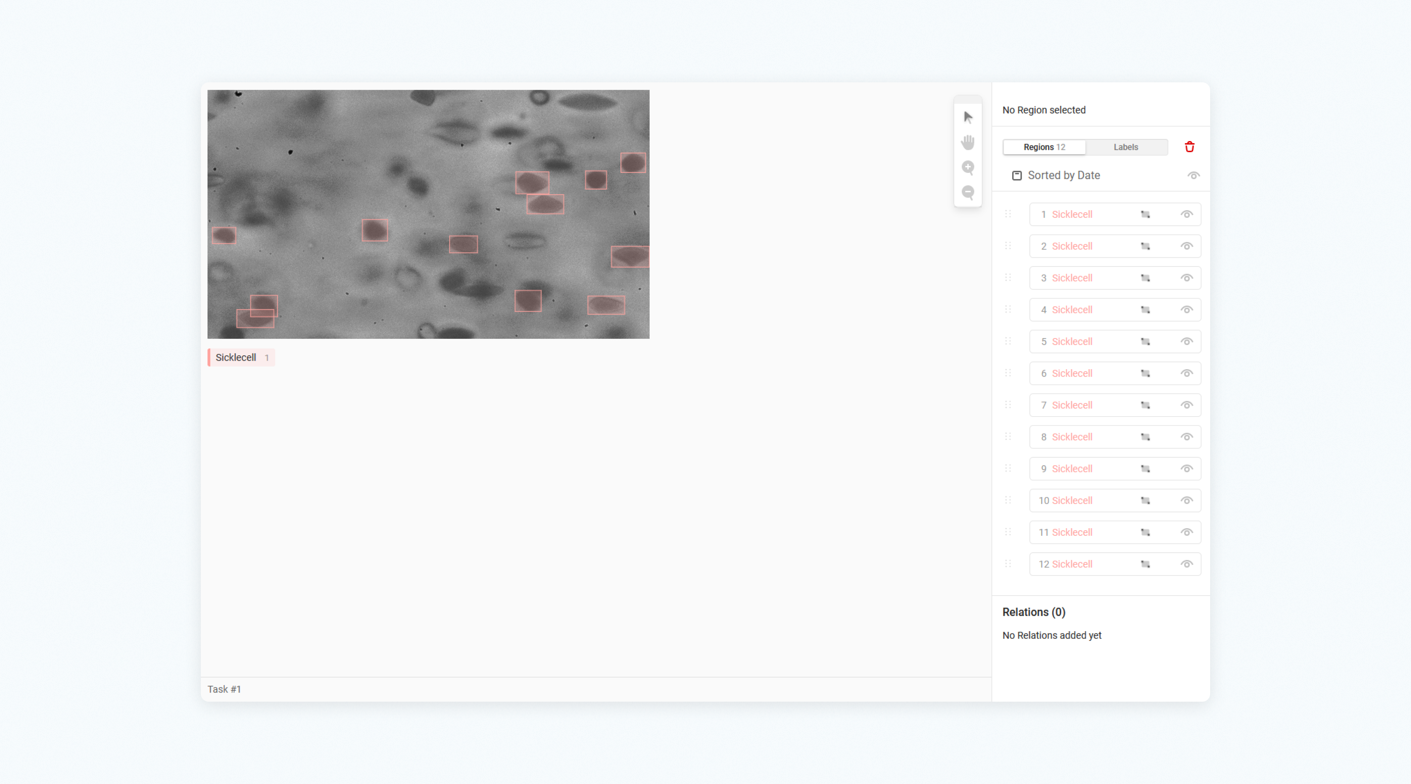Zoom into the image with the magnifier
Viewport: 1411px width, 784px height.
tap(967, 168)
